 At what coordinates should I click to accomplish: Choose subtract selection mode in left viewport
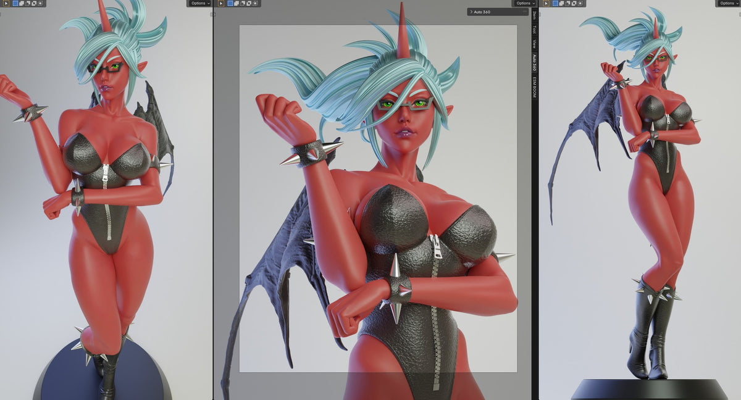28,3
